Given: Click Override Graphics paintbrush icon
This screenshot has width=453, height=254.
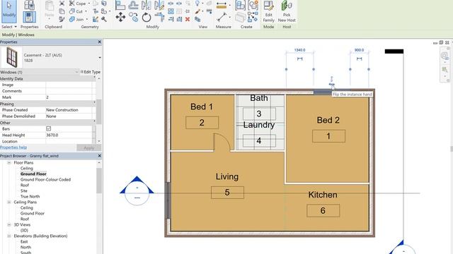Looking at the screenshot, I should [x=197, y=11].
